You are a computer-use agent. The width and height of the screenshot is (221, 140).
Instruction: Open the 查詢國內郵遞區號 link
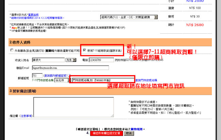(x=57, y=76)
